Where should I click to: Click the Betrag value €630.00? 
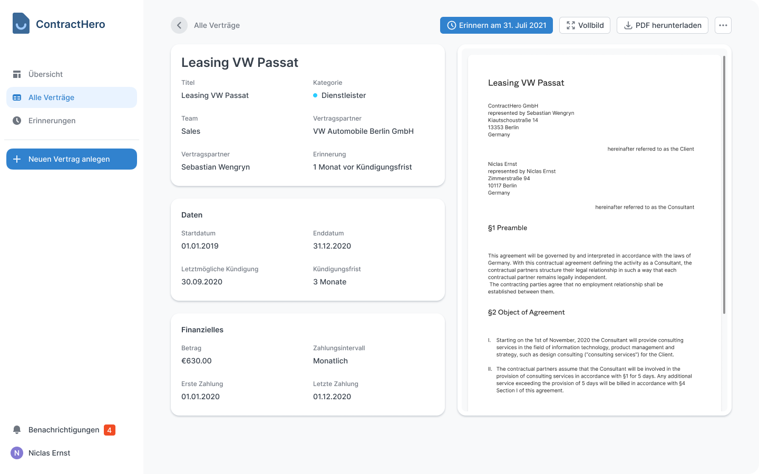[197, 361]
